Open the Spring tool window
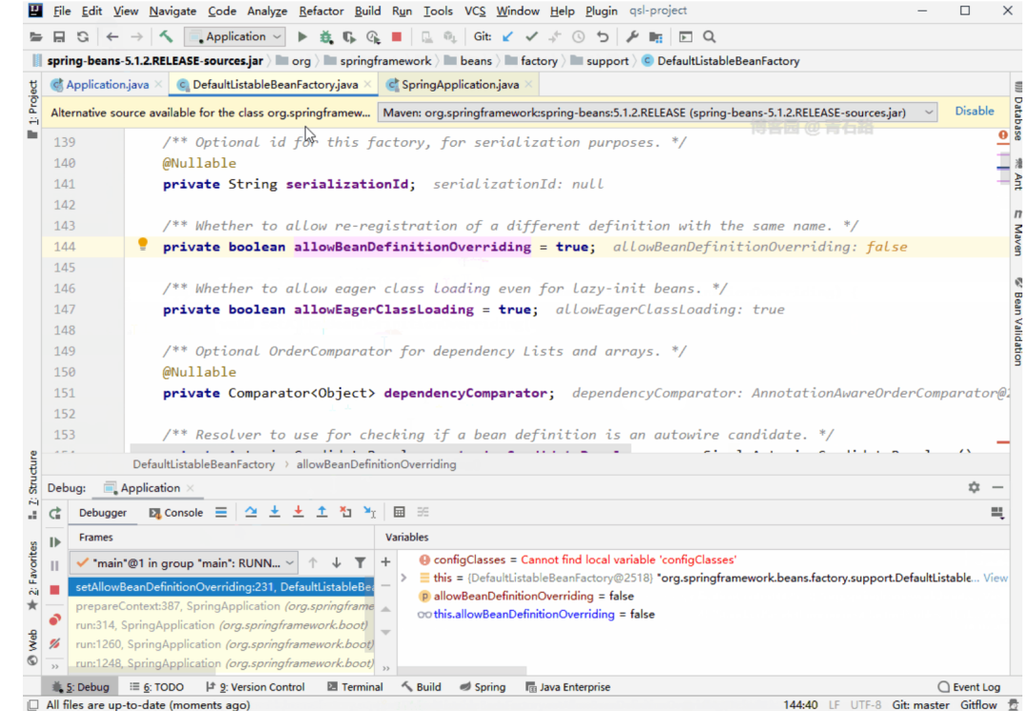 tap(483, 687)
